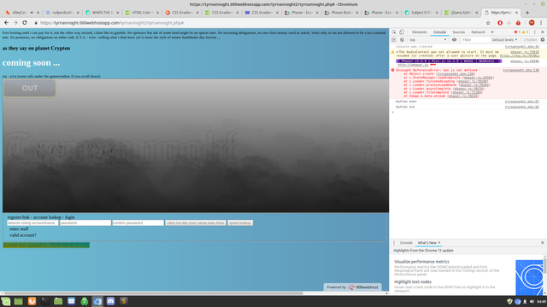Image resolution: width=547 pixels, height=307 pixels.
Task: Bookmark this page with the star icon
Action: 488,23
